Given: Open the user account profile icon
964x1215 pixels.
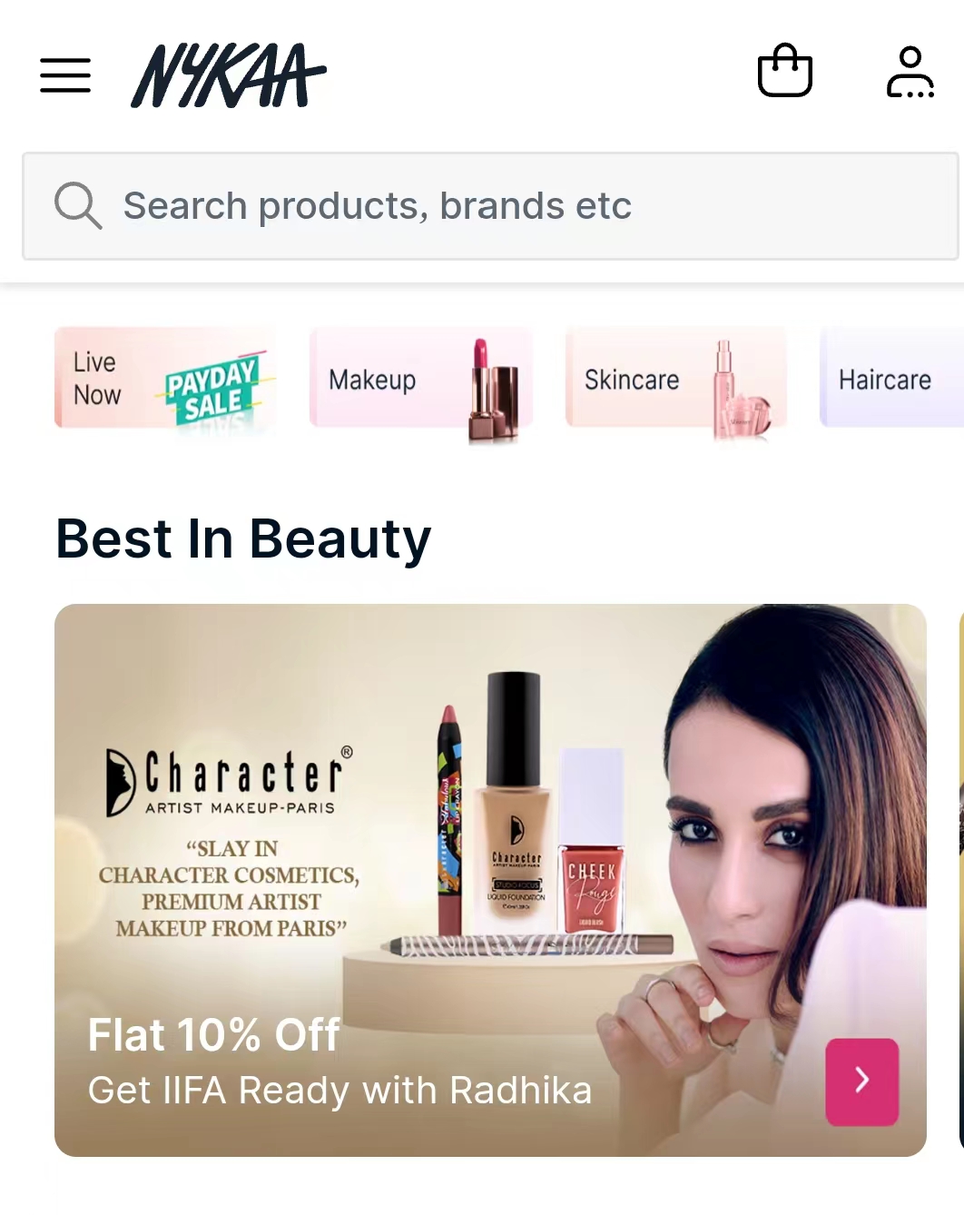Looking at the screenshot, I should pyautogui.click(x=910, y=73).
